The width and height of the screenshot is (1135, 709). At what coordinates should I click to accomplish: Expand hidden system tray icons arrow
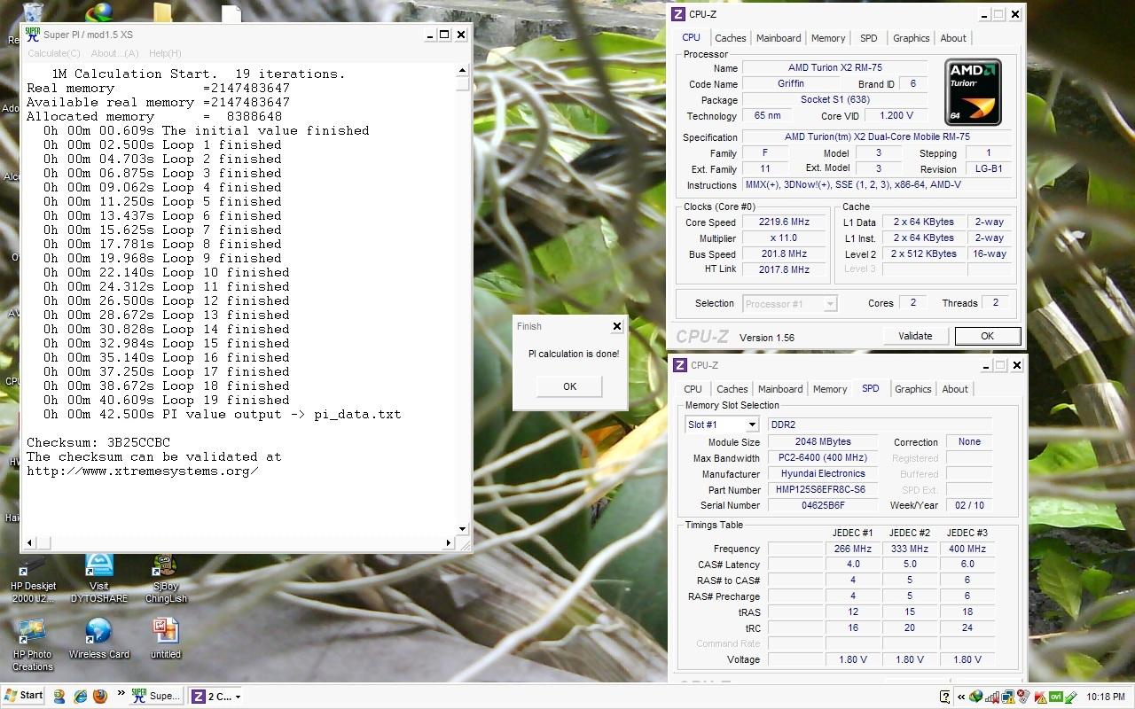[x=962, y=697]
